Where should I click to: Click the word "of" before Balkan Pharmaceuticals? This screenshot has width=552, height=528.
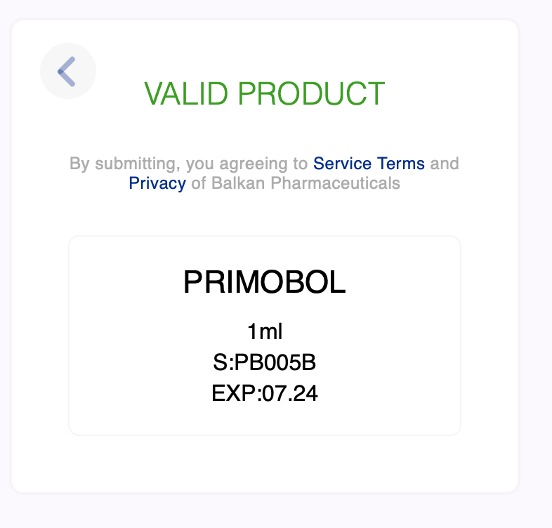[198, 183]
